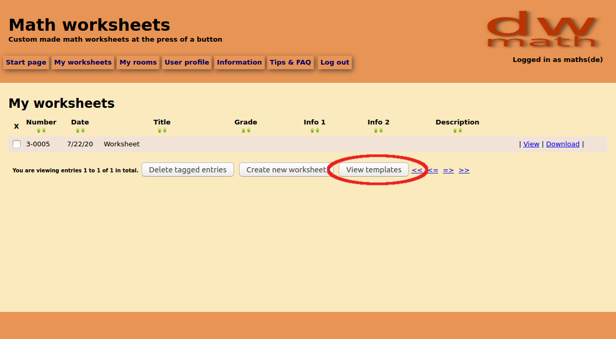Viewport: 616px width, 339px height.
Task: Sort Info 1 column descending
Action: click(317, 129)
